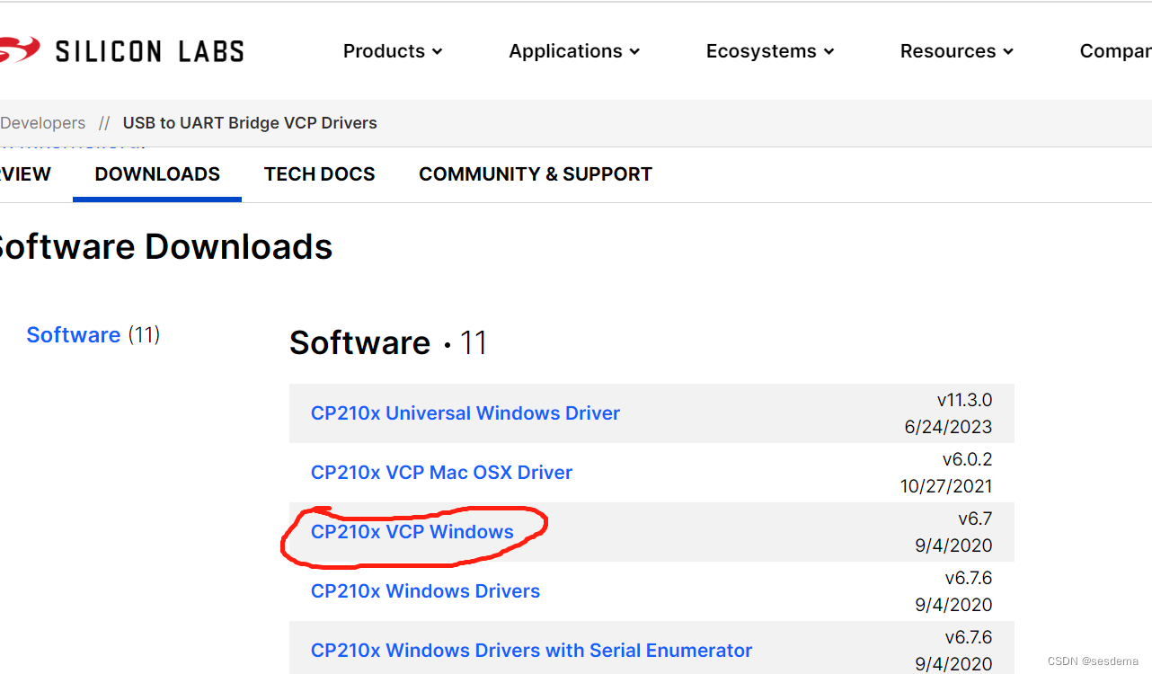Switch to the Overview tab
This screenshot has height=674, width=1152.
(22, 173)
